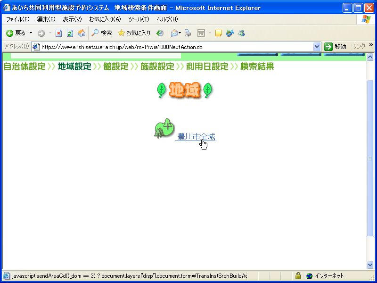377x283 pixels.
Task: Click the Stop loading icon
Action: tap(59, 33)
